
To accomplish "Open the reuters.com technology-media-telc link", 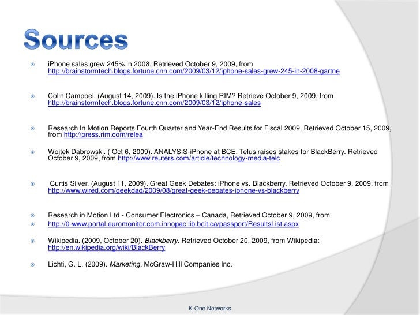I will (198, 158).
